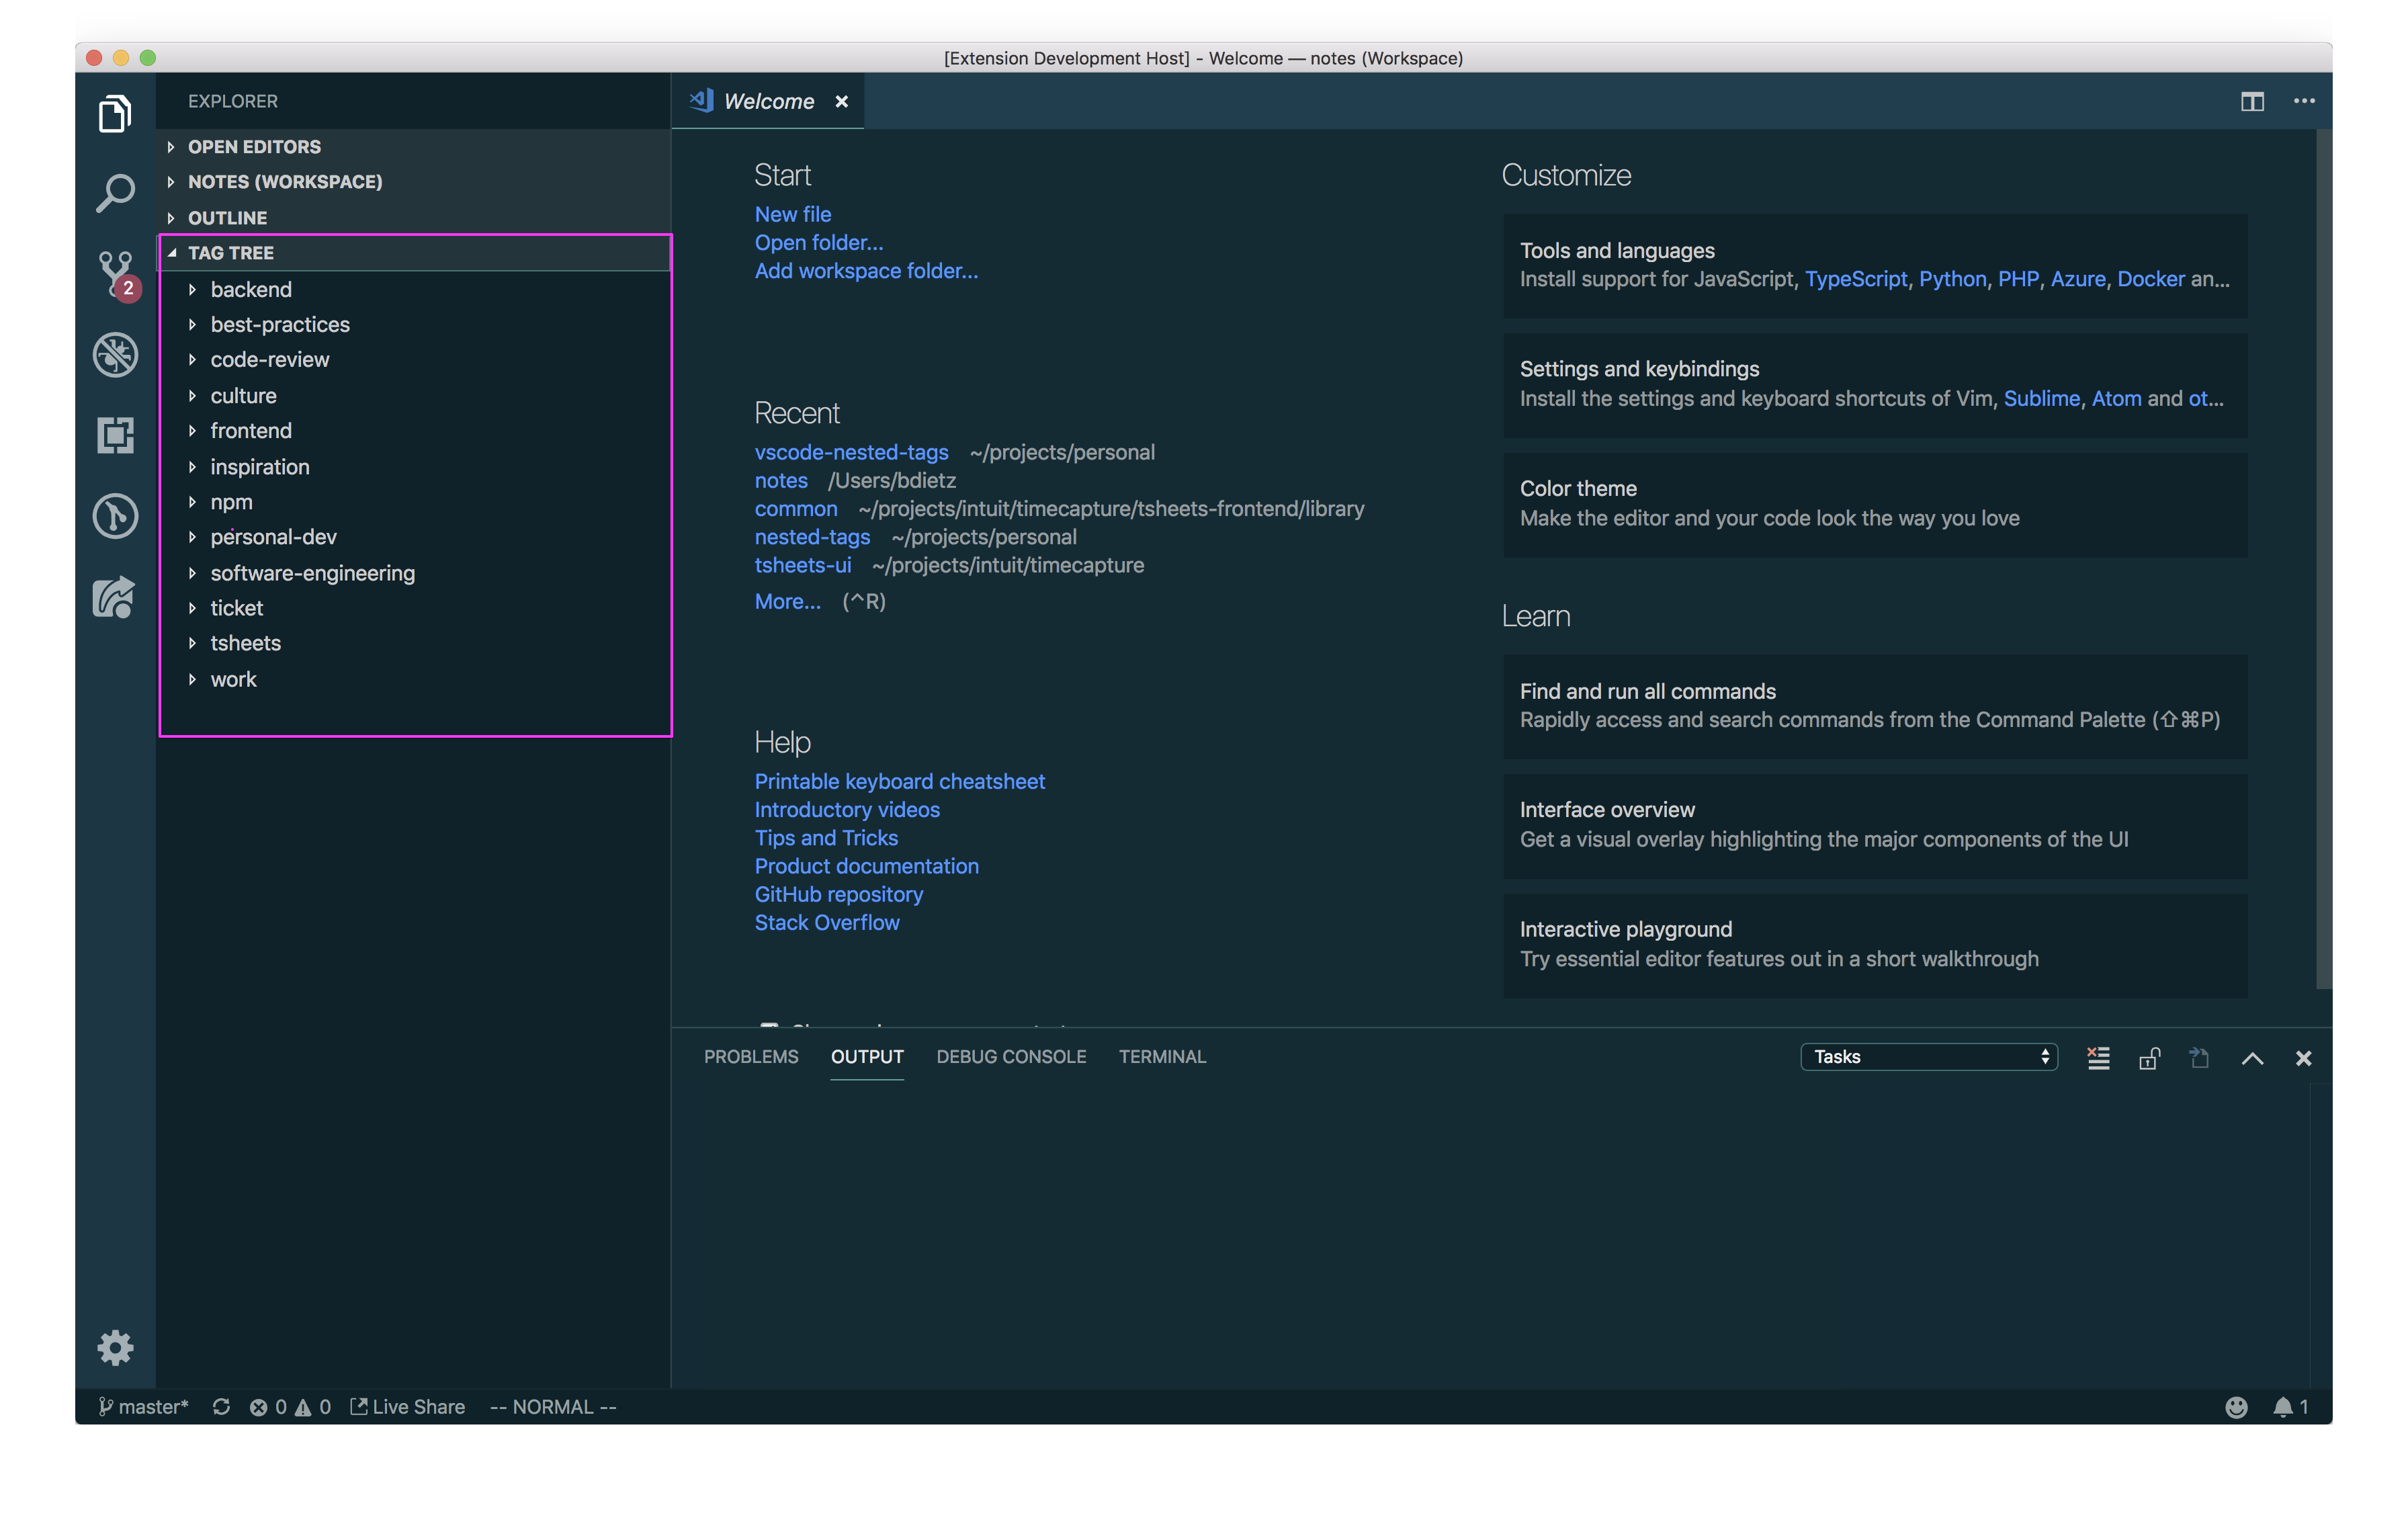
Task: Click the New file link
Action: tap(792, 214)
